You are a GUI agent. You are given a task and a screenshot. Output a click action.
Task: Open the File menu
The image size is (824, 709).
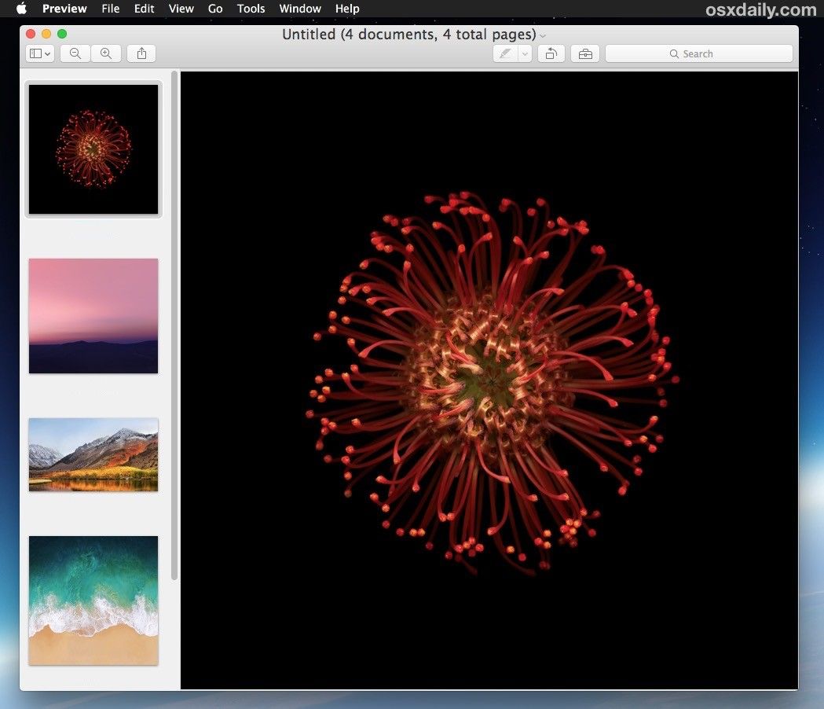[x=111, y=9]
